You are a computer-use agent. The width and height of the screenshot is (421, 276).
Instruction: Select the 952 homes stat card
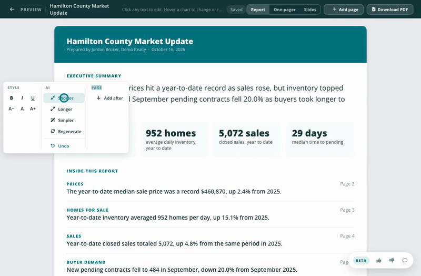(174, 140)
